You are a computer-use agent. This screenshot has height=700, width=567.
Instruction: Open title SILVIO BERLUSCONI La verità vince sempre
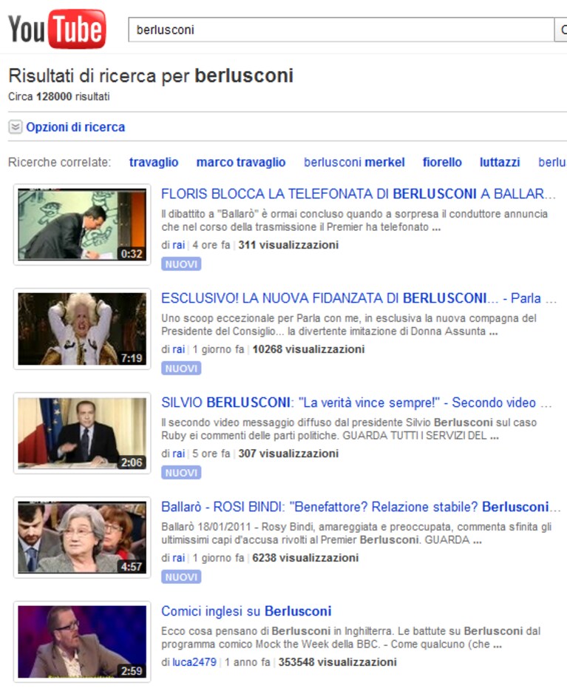356,403
